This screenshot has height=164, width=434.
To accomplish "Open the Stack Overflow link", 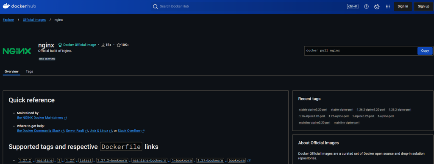I will [129, 131].
